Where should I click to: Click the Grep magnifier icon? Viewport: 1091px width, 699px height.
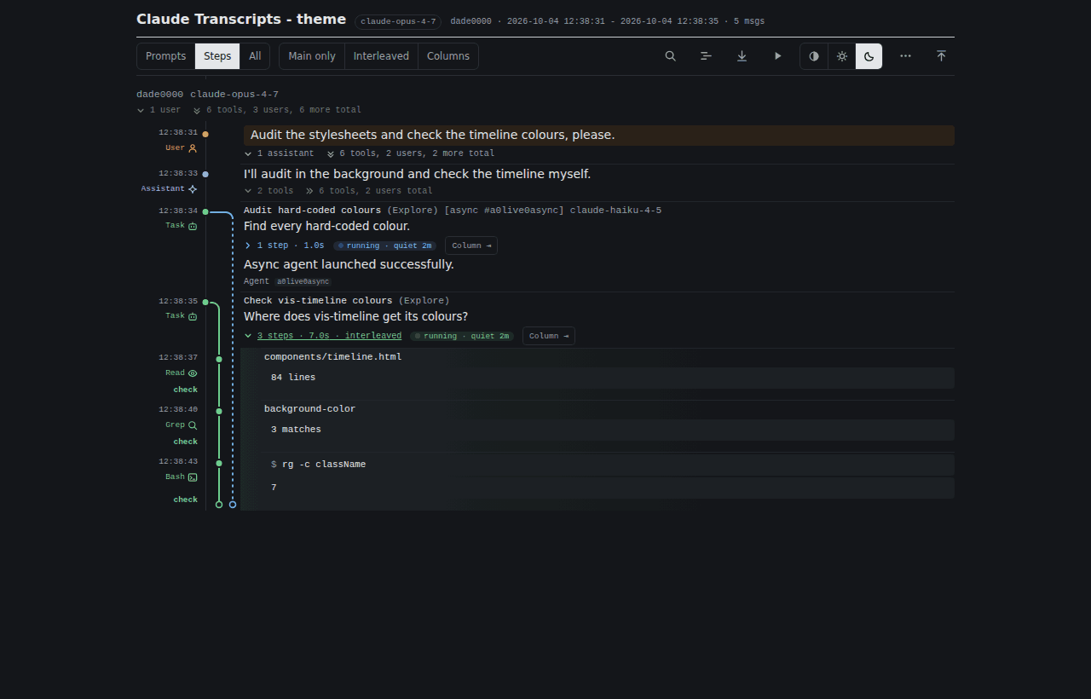click(x=193, y=425)
